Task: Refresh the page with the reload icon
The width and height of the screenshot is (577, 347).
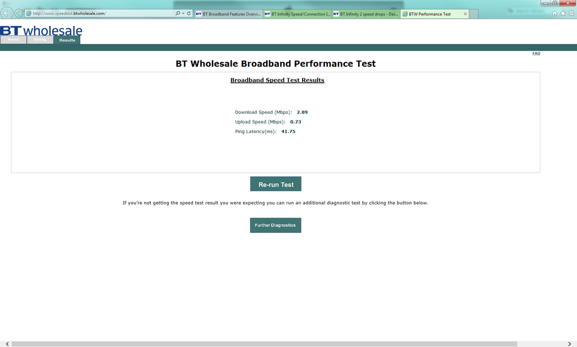Action: tap(189, 13)
